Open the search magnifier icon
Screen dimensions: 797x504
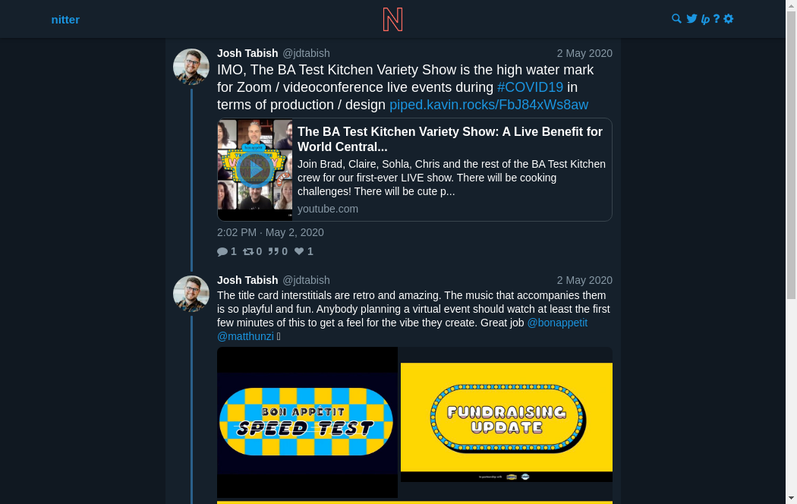pos(676,19)
